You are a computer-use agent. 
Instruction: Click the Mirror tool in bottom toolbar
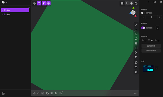pyautogui.click(x=56, y=93)
